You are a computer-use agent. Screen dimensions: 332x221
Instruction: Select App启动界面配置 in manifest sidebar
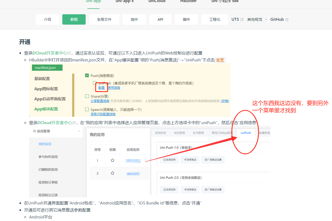(x=50, y=99)
